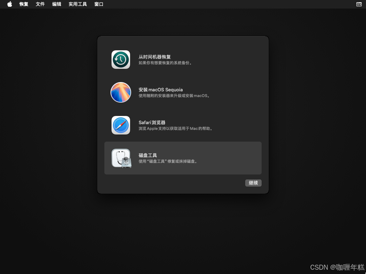Click the Safari compass icon
This screenshot has height=274, width=366.
(x=121, y=125)
